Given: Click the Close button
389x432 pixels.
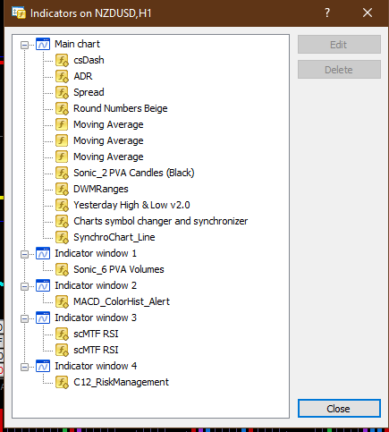Looking at the screenshot, I should 339,409.
